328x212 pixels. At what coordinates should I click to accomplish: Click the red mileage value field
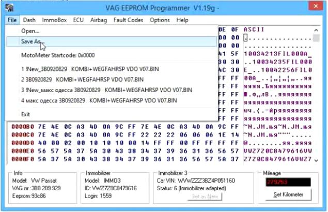pyautogui.click(x=288, y=182)
